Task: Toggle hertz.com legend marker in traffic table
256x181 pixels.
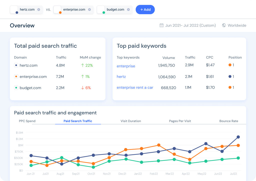Action: pyautogui.click(x=16, y=65)
